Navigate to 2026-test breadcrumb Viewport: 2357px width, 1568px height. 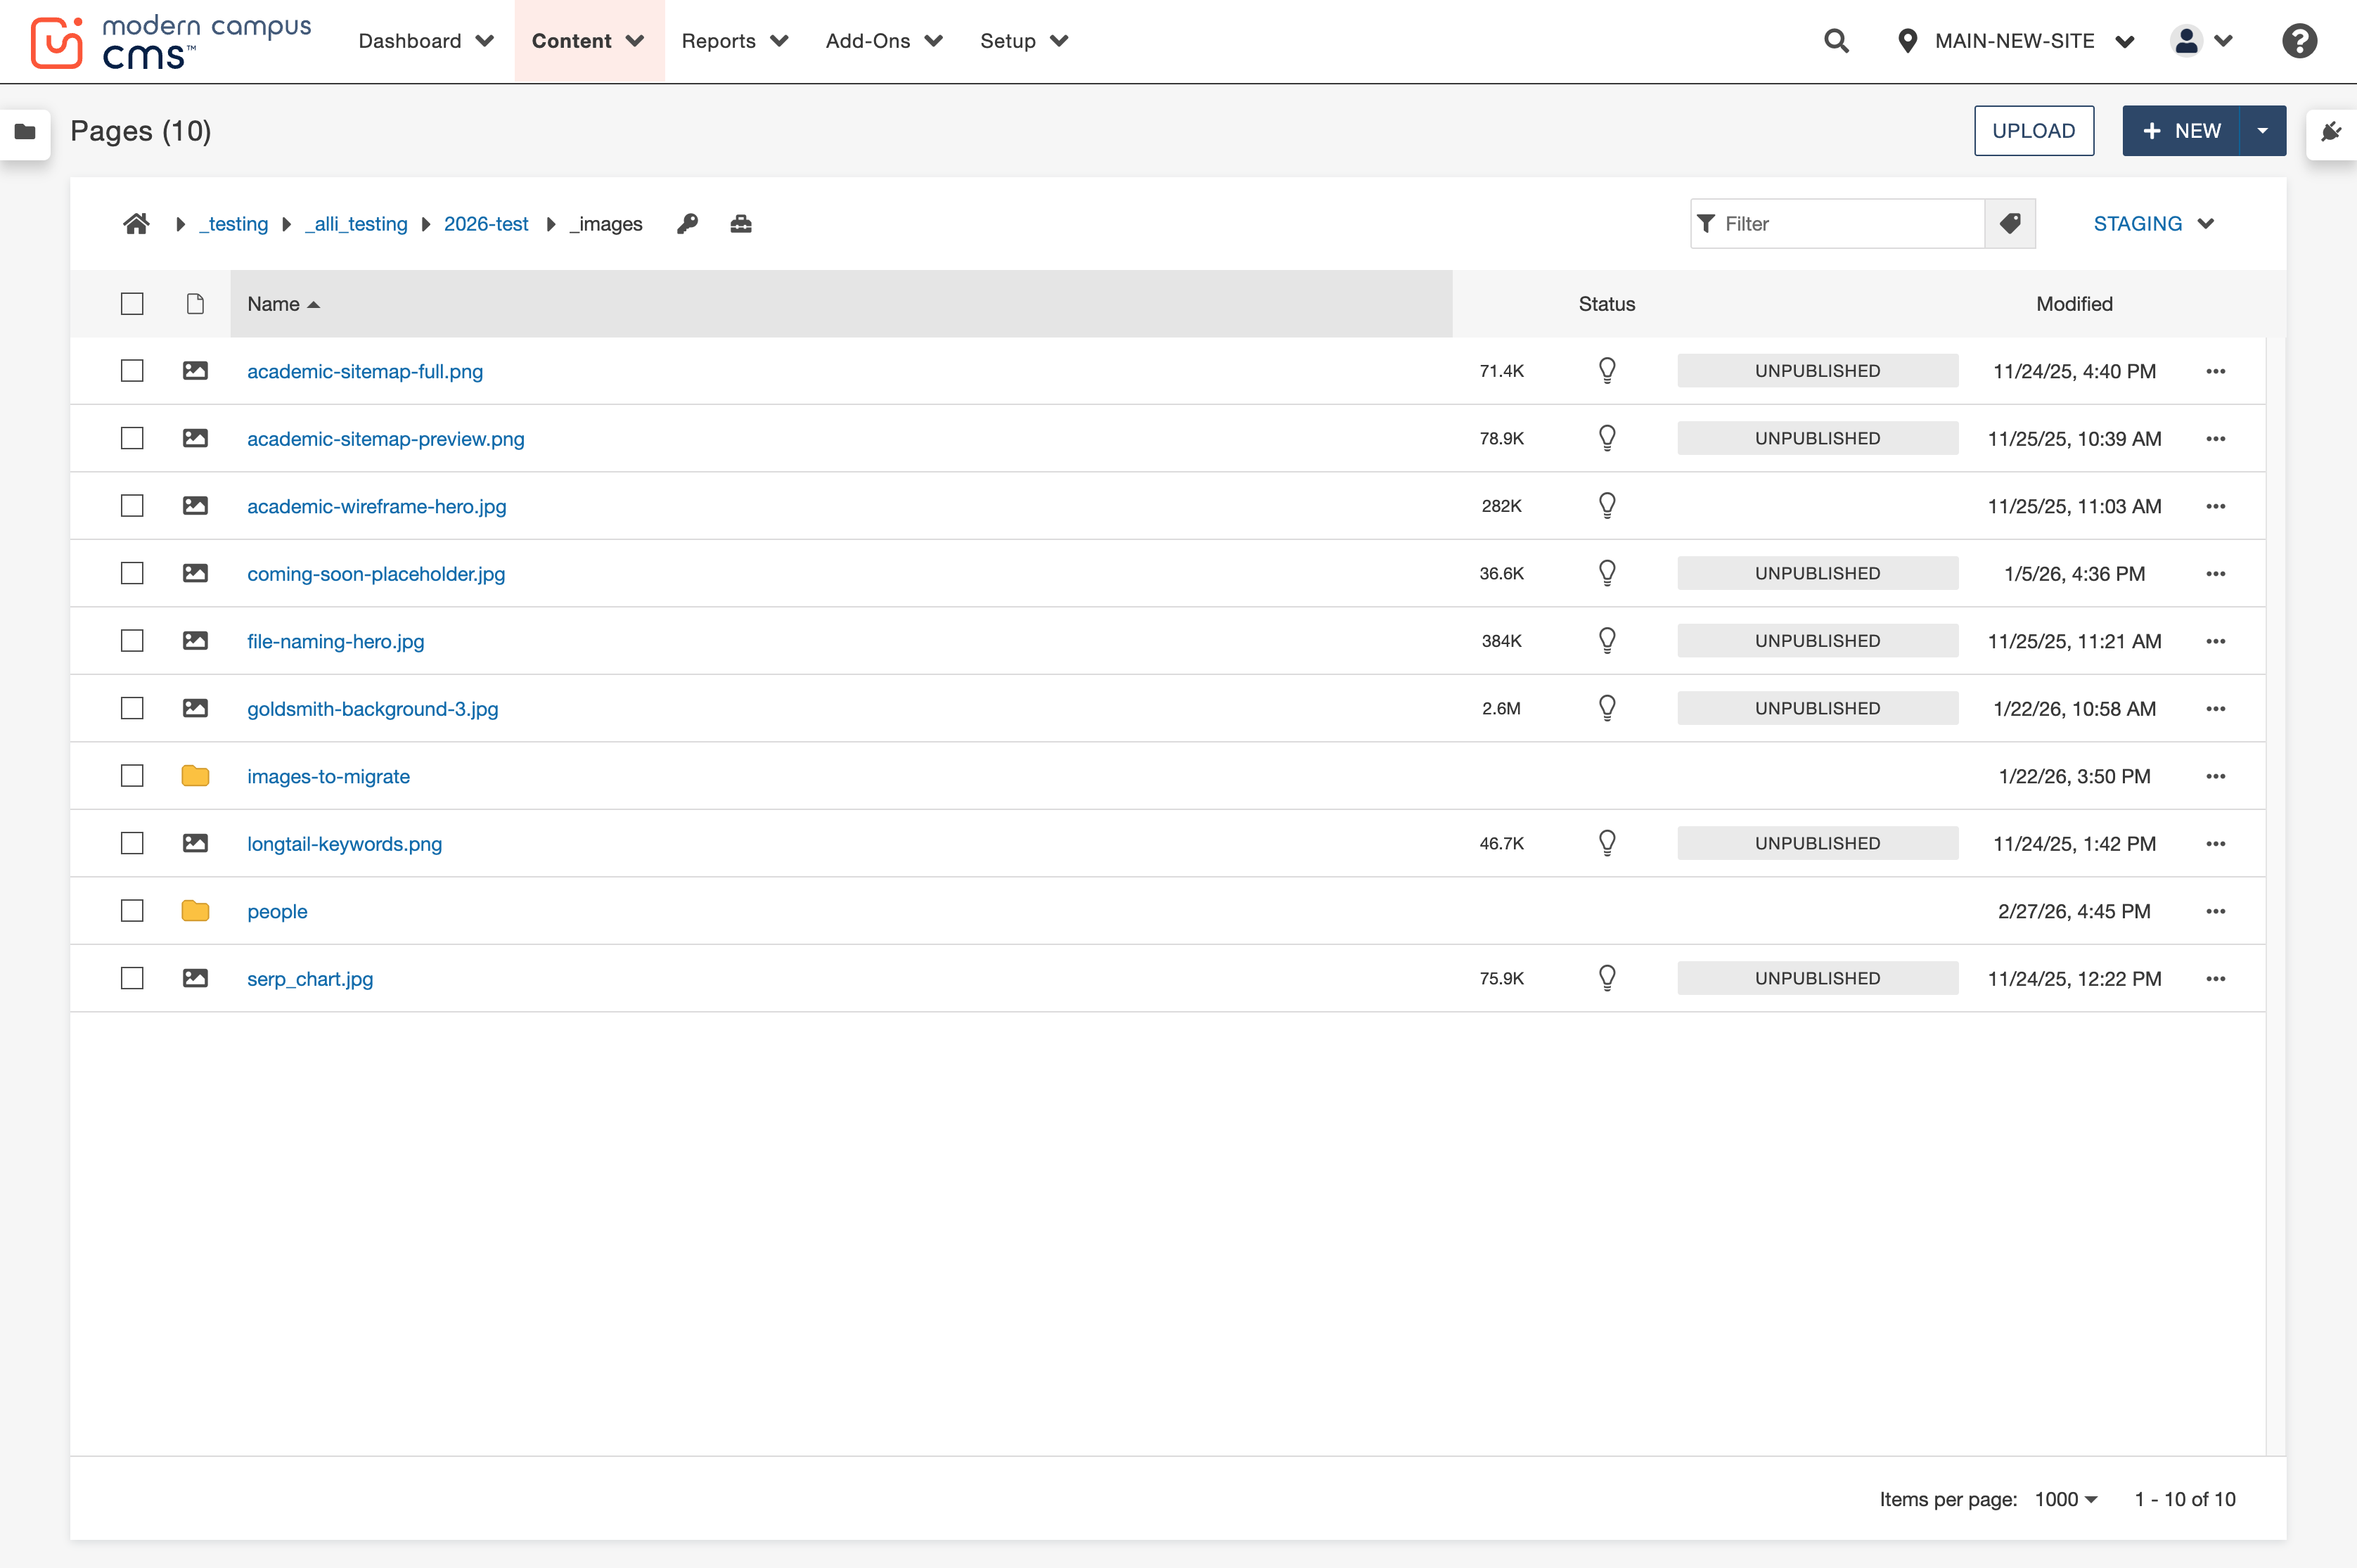click(x=486, y=224)
